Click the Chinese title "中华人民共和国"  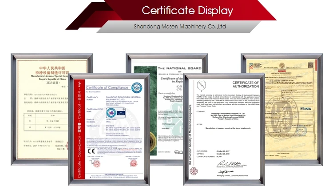click(52, 68)
